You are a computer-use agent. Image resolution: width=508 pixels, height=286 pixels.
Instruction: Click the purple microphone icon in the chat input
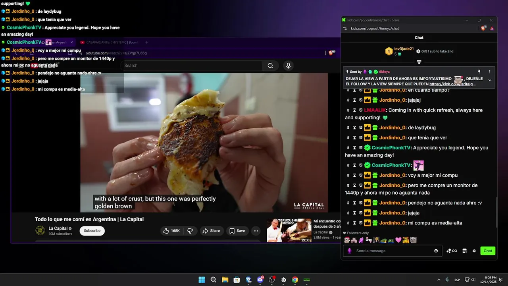tap(350, 251)
